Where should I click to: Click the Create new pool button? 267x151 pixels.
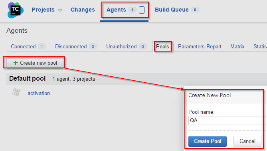click(x=35, y=63)
